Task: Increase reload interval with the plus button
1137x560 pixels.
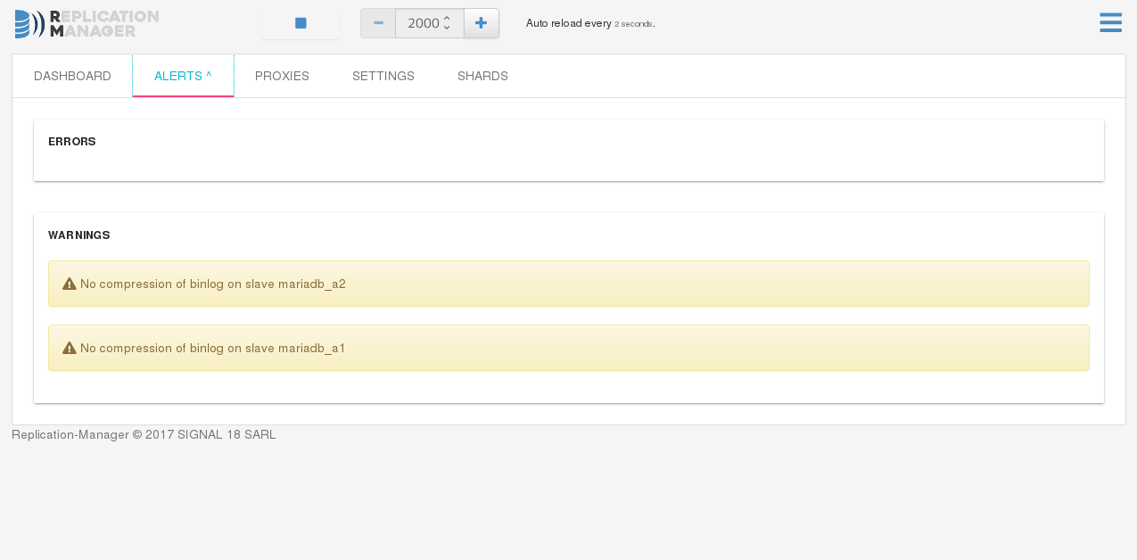Action: coord(482,23)
